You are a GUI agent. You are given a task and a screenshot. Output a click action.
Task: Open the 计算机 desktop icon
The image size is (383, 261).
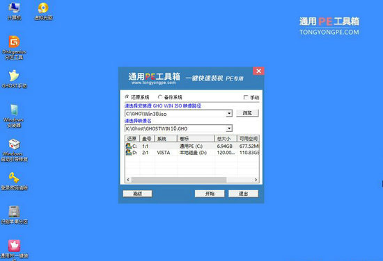[x=14, y=11]
